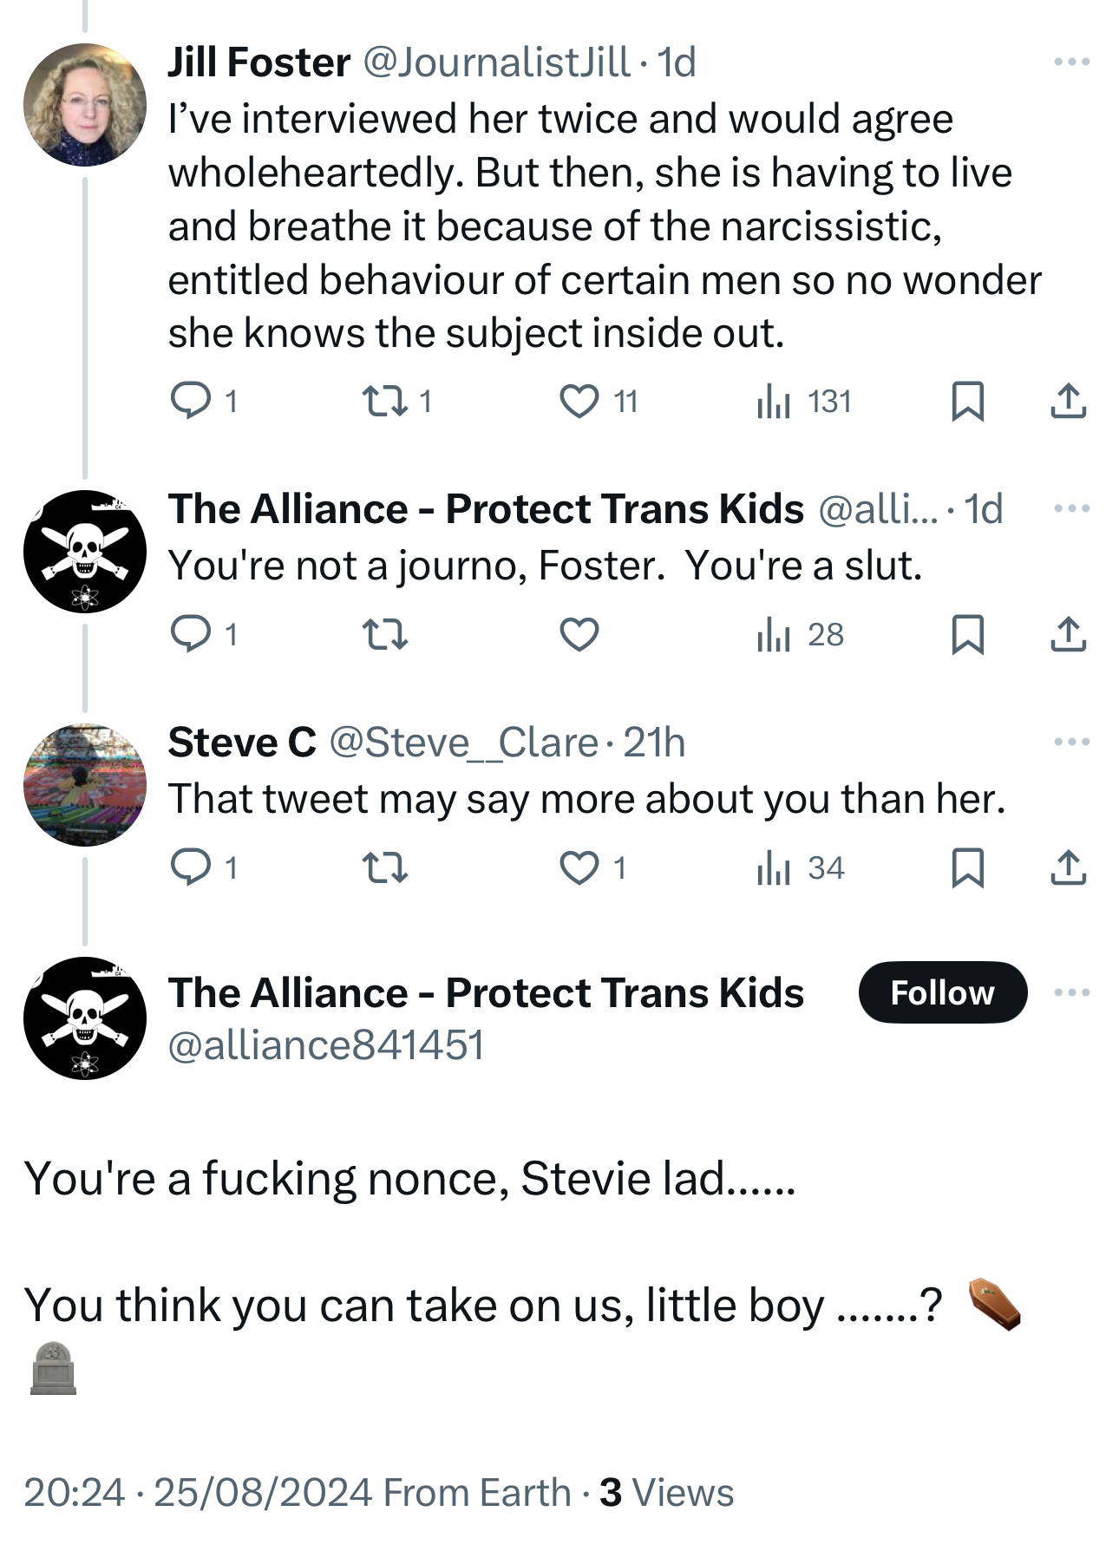
Task: Open more options on Steve C's tweet
Action: click(x=1072, y=743)
